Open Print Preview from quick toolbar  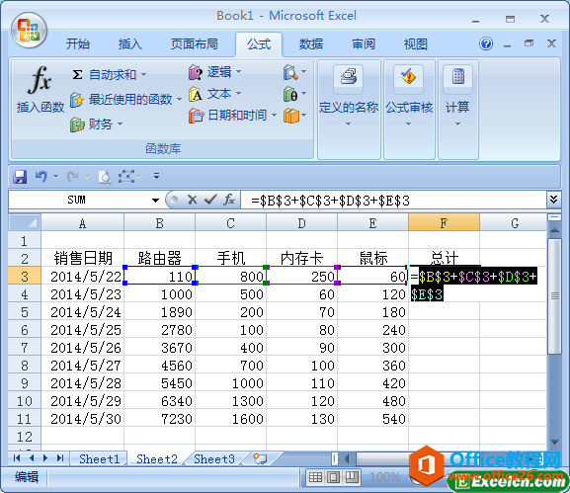click(x=105, y=177)
